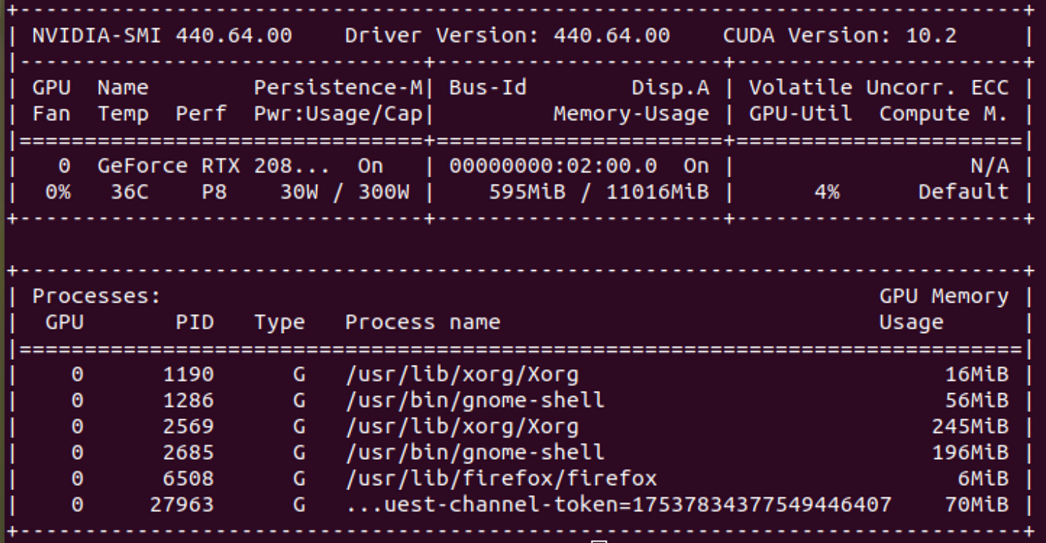Image resolution: width=1046 pixels, height=543 pixels.
Task: Click the 36C temperature value
Action: (x=129, y=192)
